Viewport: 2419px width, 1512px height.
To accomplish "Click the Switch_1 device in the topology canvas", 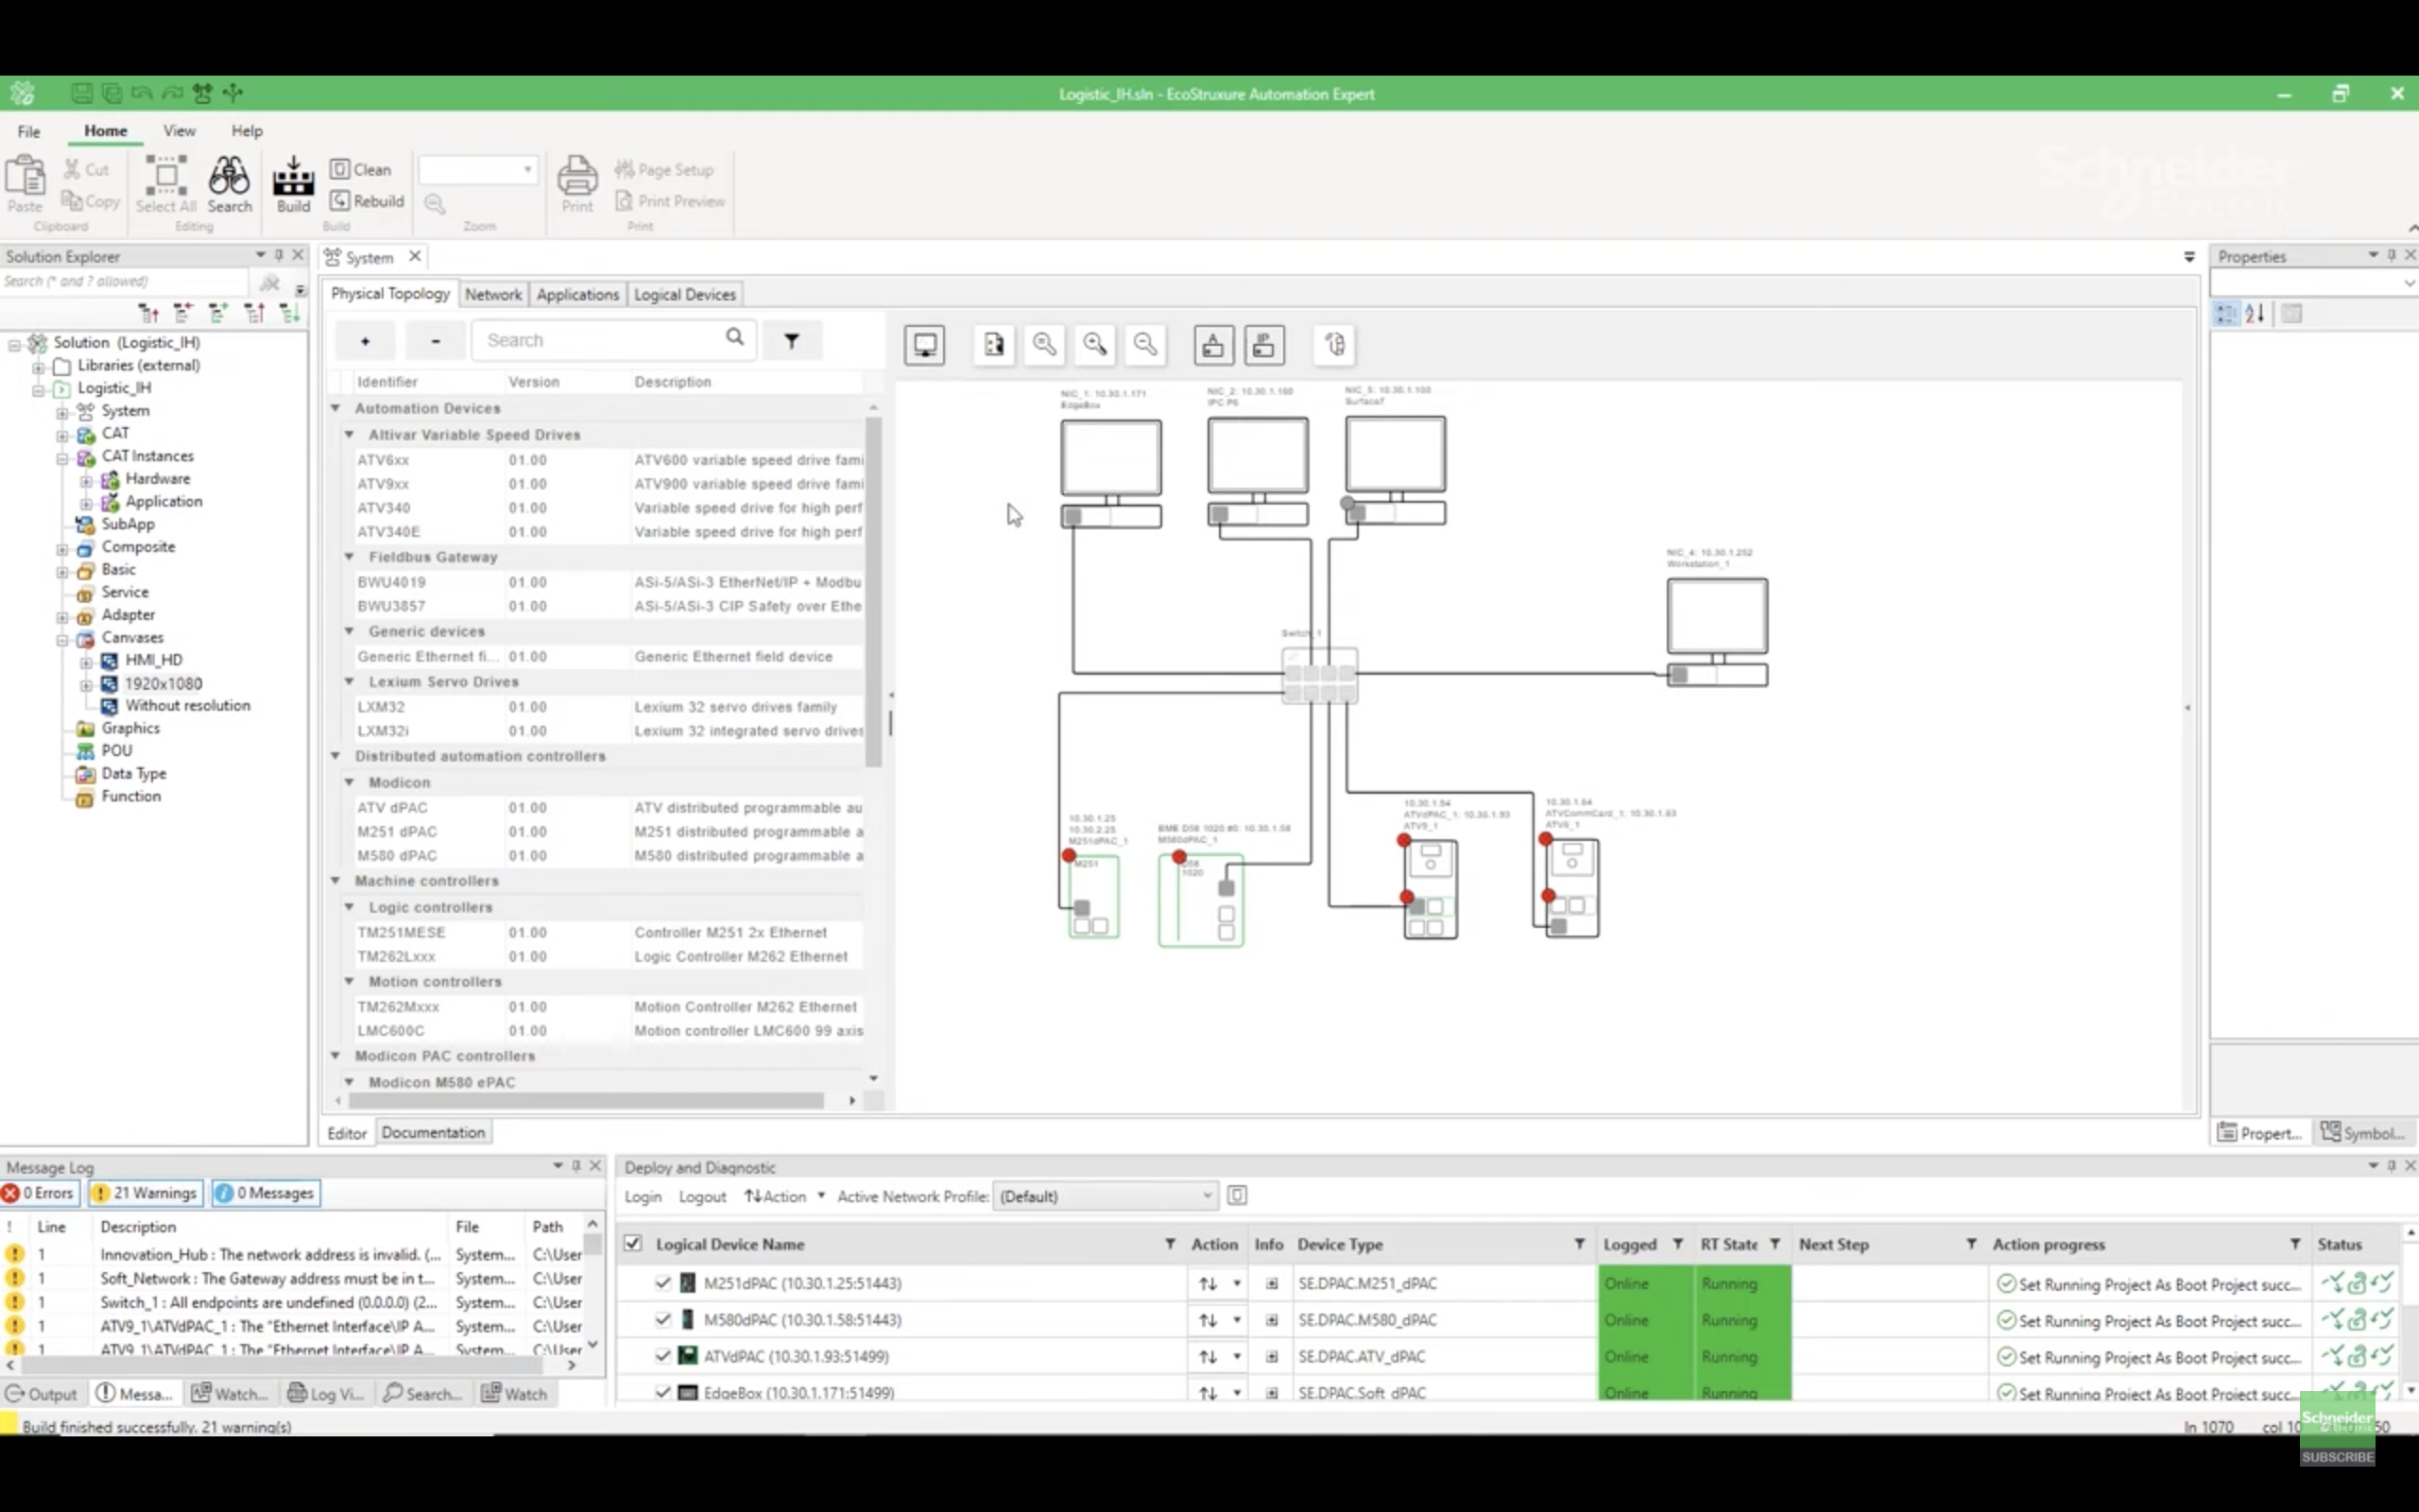I will 1319,675.
